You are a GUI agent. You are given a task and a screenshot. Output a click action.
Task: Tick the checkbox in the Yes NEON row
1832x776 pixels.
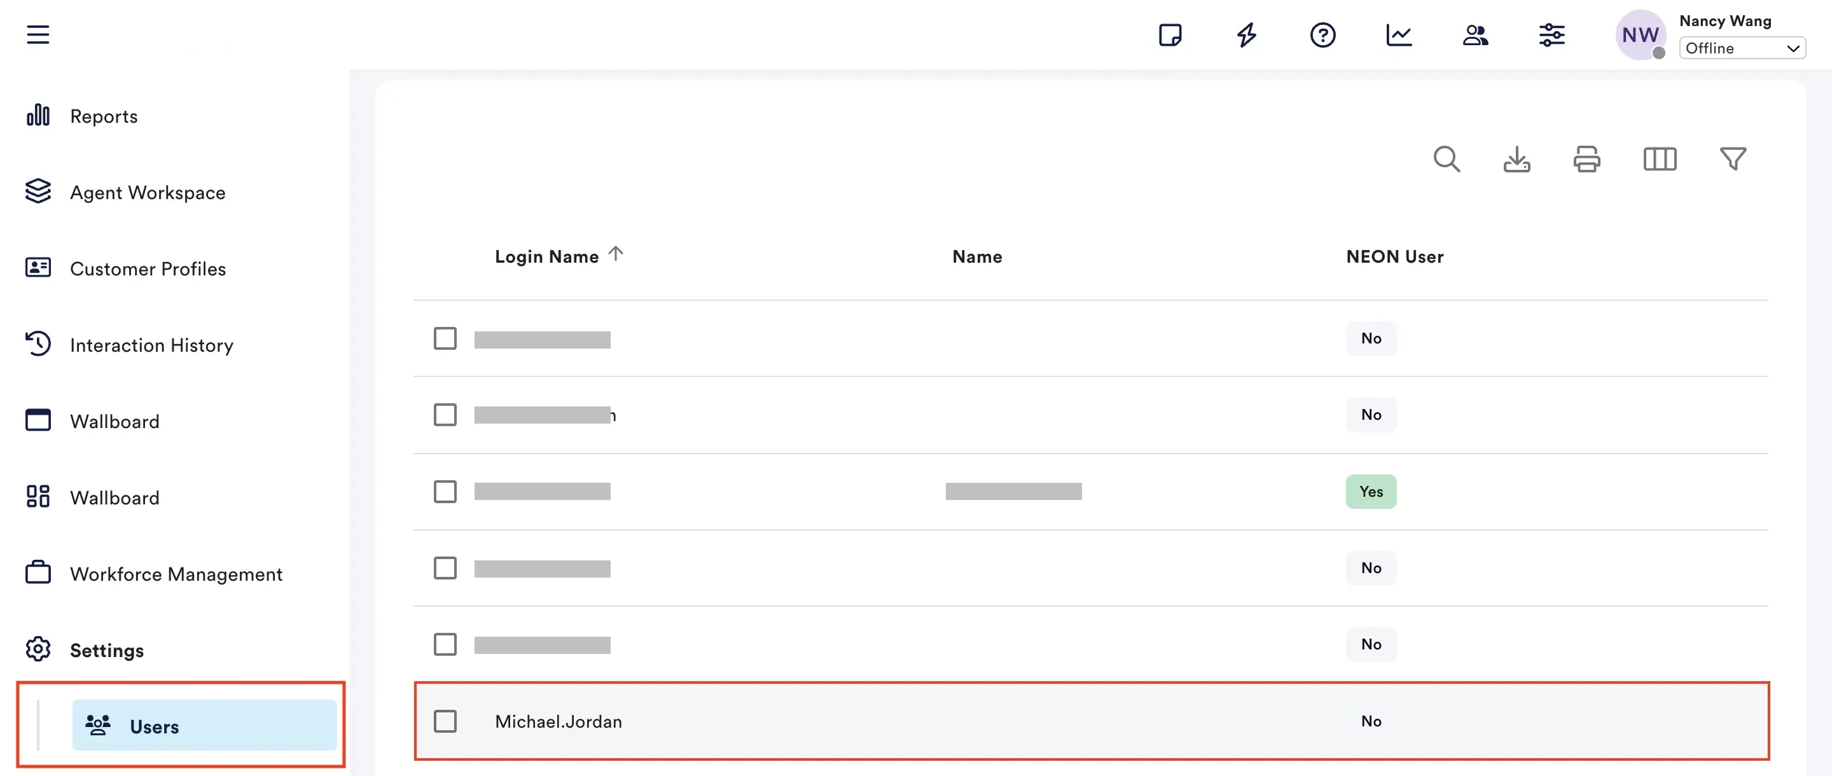pos(445,491)
